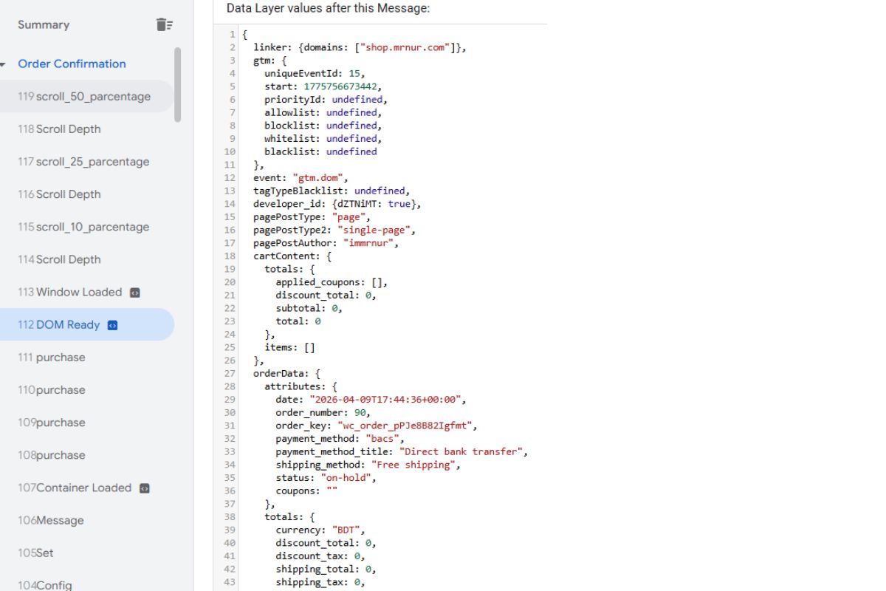Collapse the Order Confirmation arrow

[x=3, y=64]
